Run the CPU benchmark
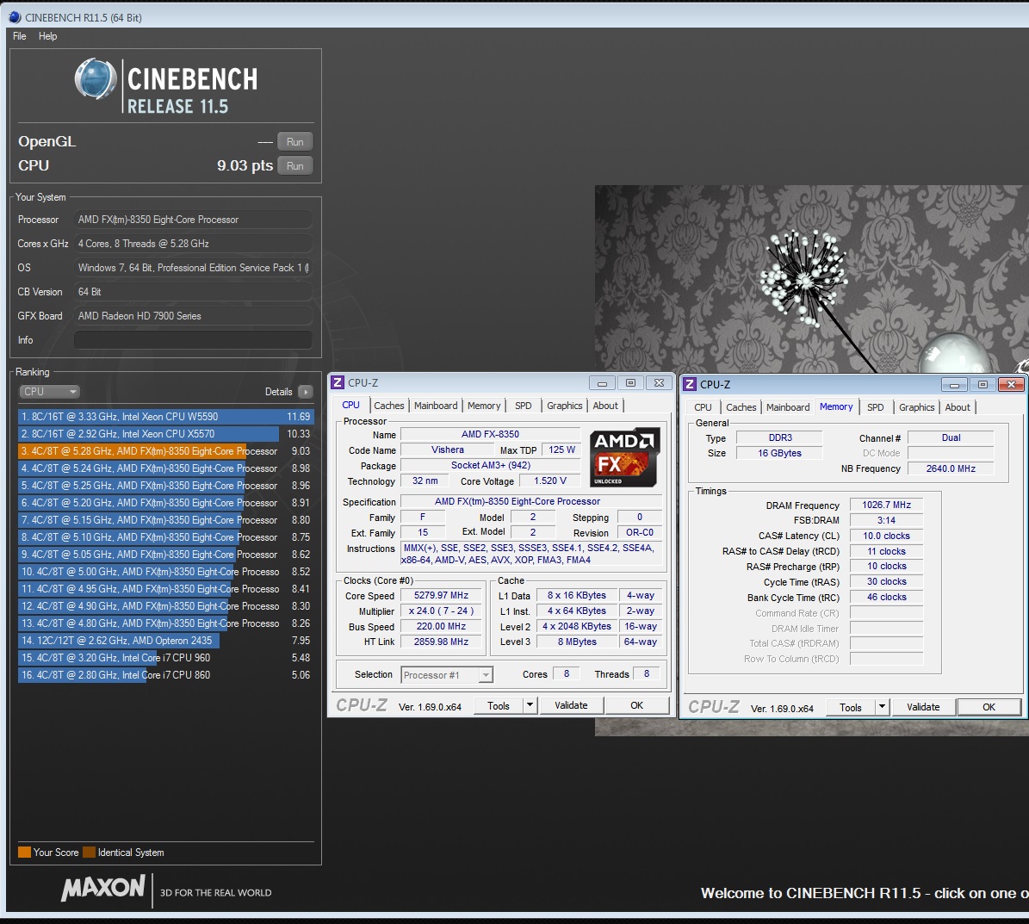Screen dimensions: 1029x924 pyautogui.click(x=294, y=166)
